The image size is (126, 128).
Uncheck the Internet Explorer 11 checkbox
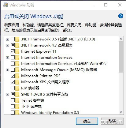pyautogui.click(x=13, y=51)
